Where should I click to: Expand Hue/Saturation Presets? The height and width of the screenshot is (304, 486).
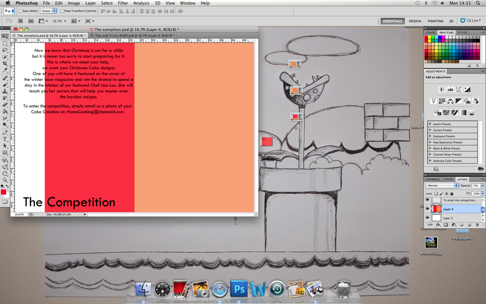pyautogui.click(x=430, y=142)
